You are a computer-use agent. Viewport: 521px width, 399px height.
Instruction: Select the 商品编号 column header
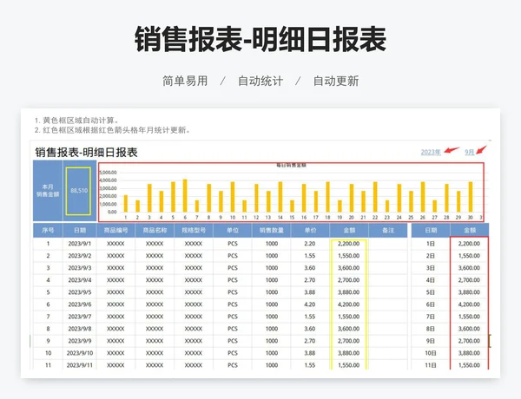[x=115, y=231]
